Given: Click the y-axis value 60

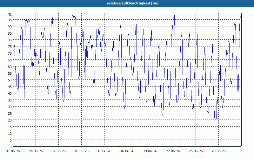Looking at the screenshot, I should click(10, 66).
